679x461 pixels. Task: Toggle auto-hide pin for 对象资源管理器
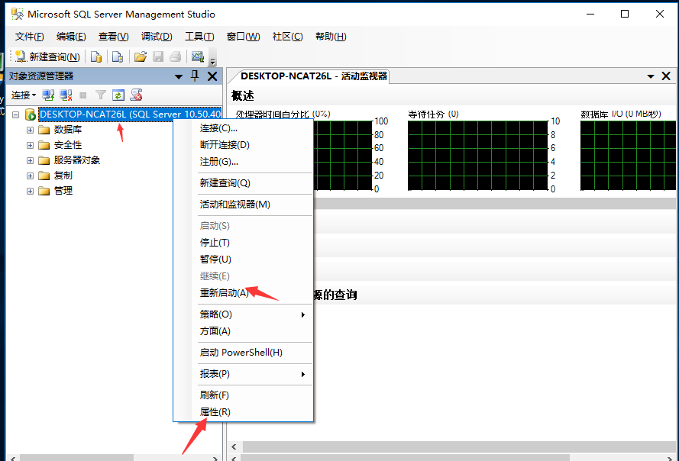pos(195,76)
